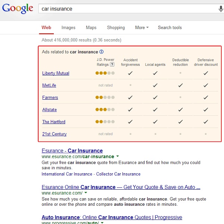Open dropdown arrow next to www.esurance.com/ URL
This screenshot has width=224, height=224.
pyautogui.click(x=86, y=193)
